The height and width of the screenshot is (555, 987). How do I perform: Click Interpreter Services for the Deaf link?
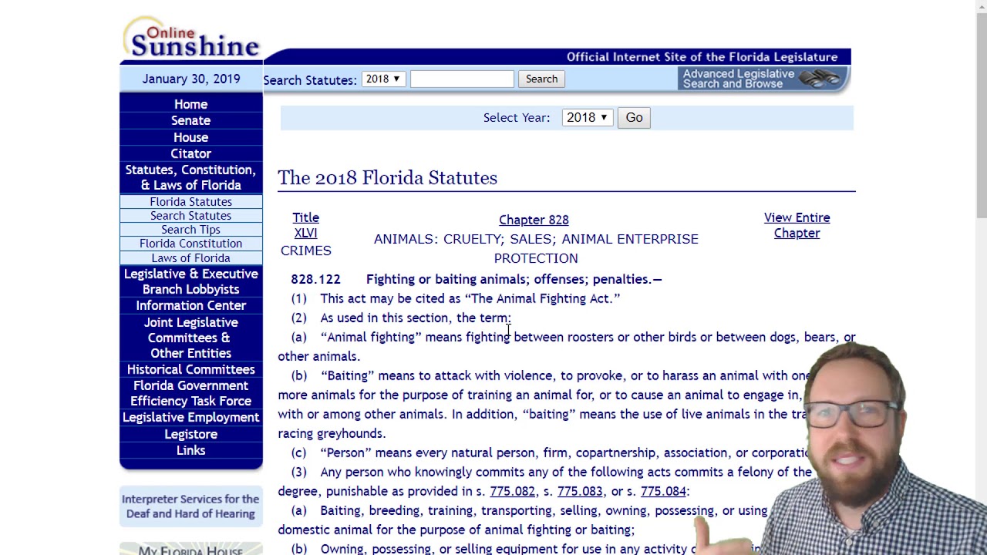pos(190,506)
